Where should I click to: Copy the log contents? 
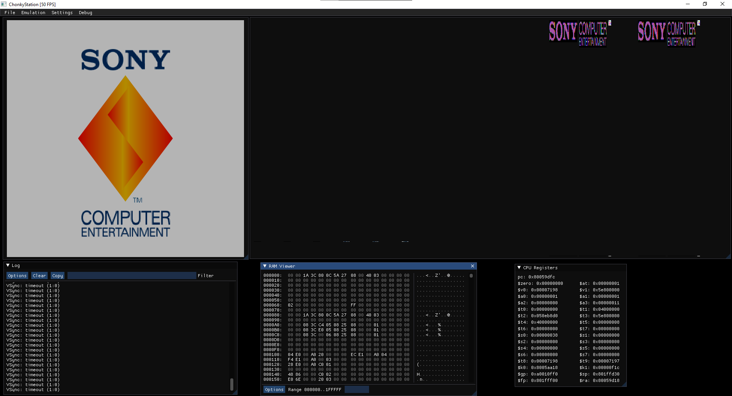click(58, 276)
